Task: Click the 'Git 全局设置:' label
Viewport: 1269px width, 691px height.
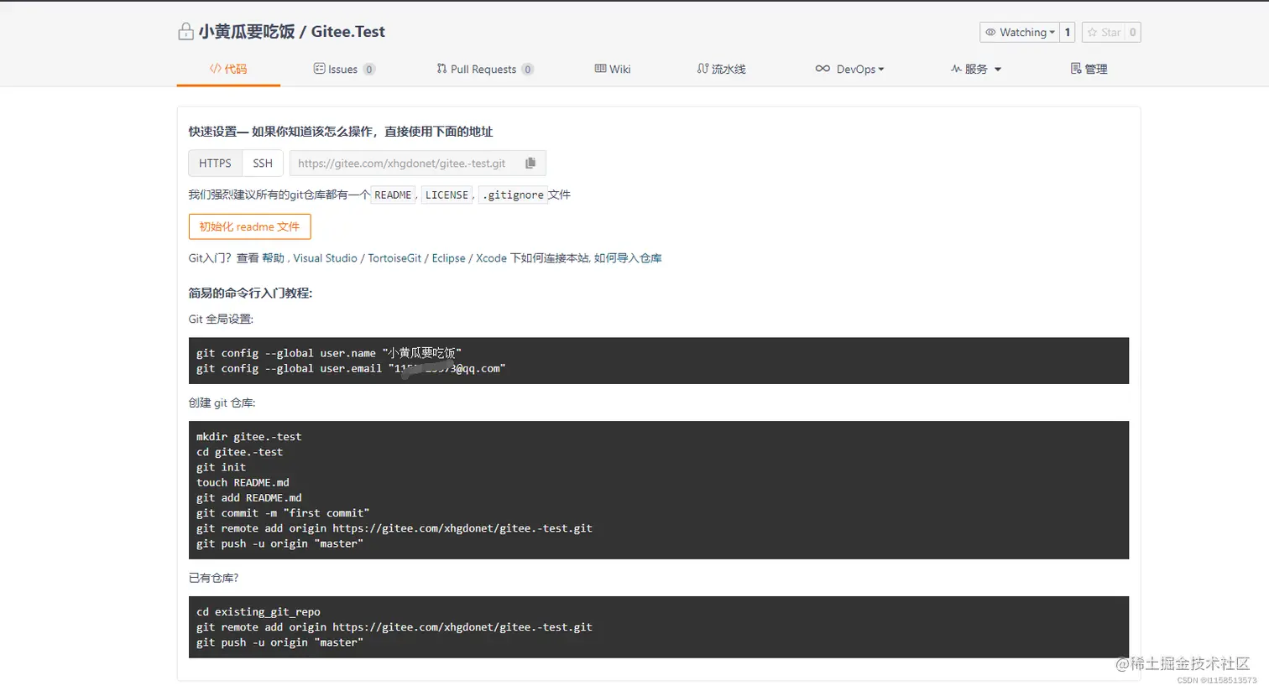Action: [x=221, y=319]
